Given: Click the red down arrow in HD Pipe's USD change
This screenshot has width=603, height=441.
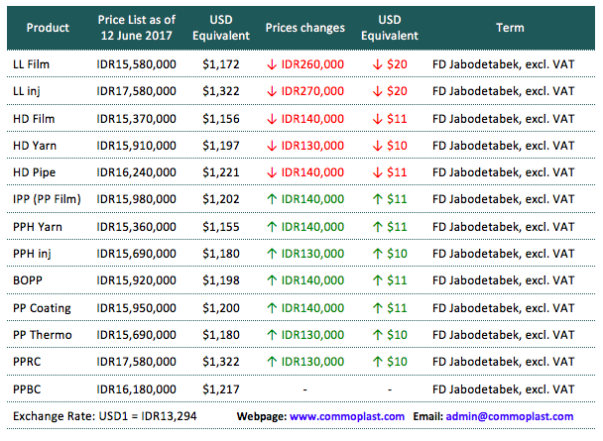Looking at the screenshot, I should click(375, 172).
